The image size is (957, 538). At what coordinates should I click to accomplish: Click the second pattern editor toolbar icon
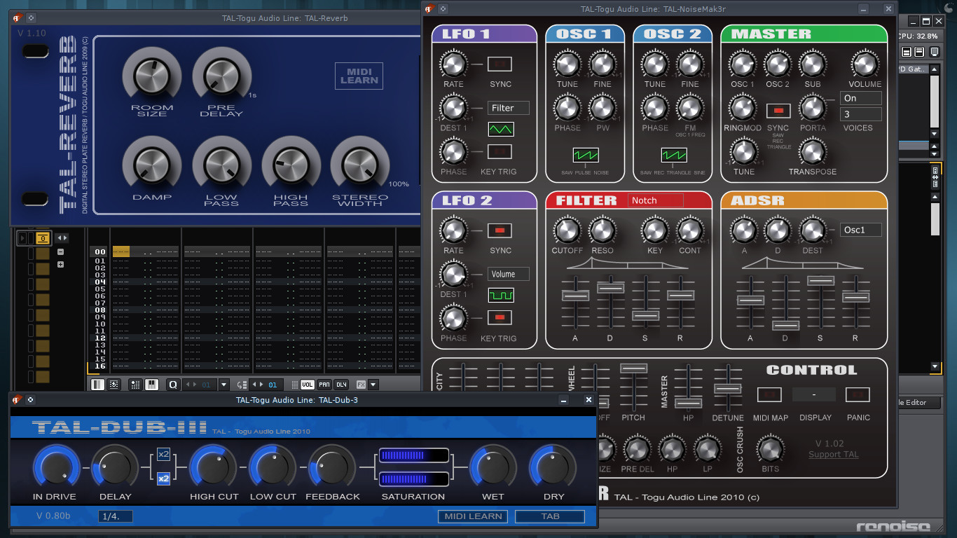click(x=115, y=385)
